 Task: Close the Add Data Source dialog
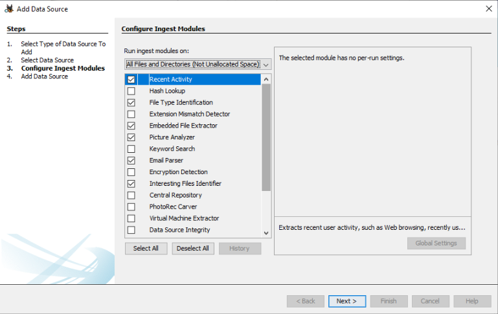pos(488,9)
